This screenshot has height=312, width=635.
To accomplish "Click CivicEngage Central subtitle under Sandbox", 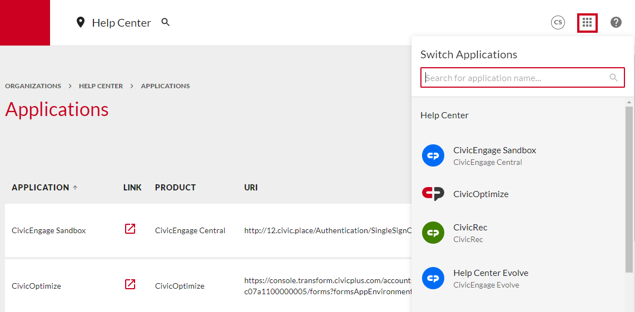I will point(488,163).
